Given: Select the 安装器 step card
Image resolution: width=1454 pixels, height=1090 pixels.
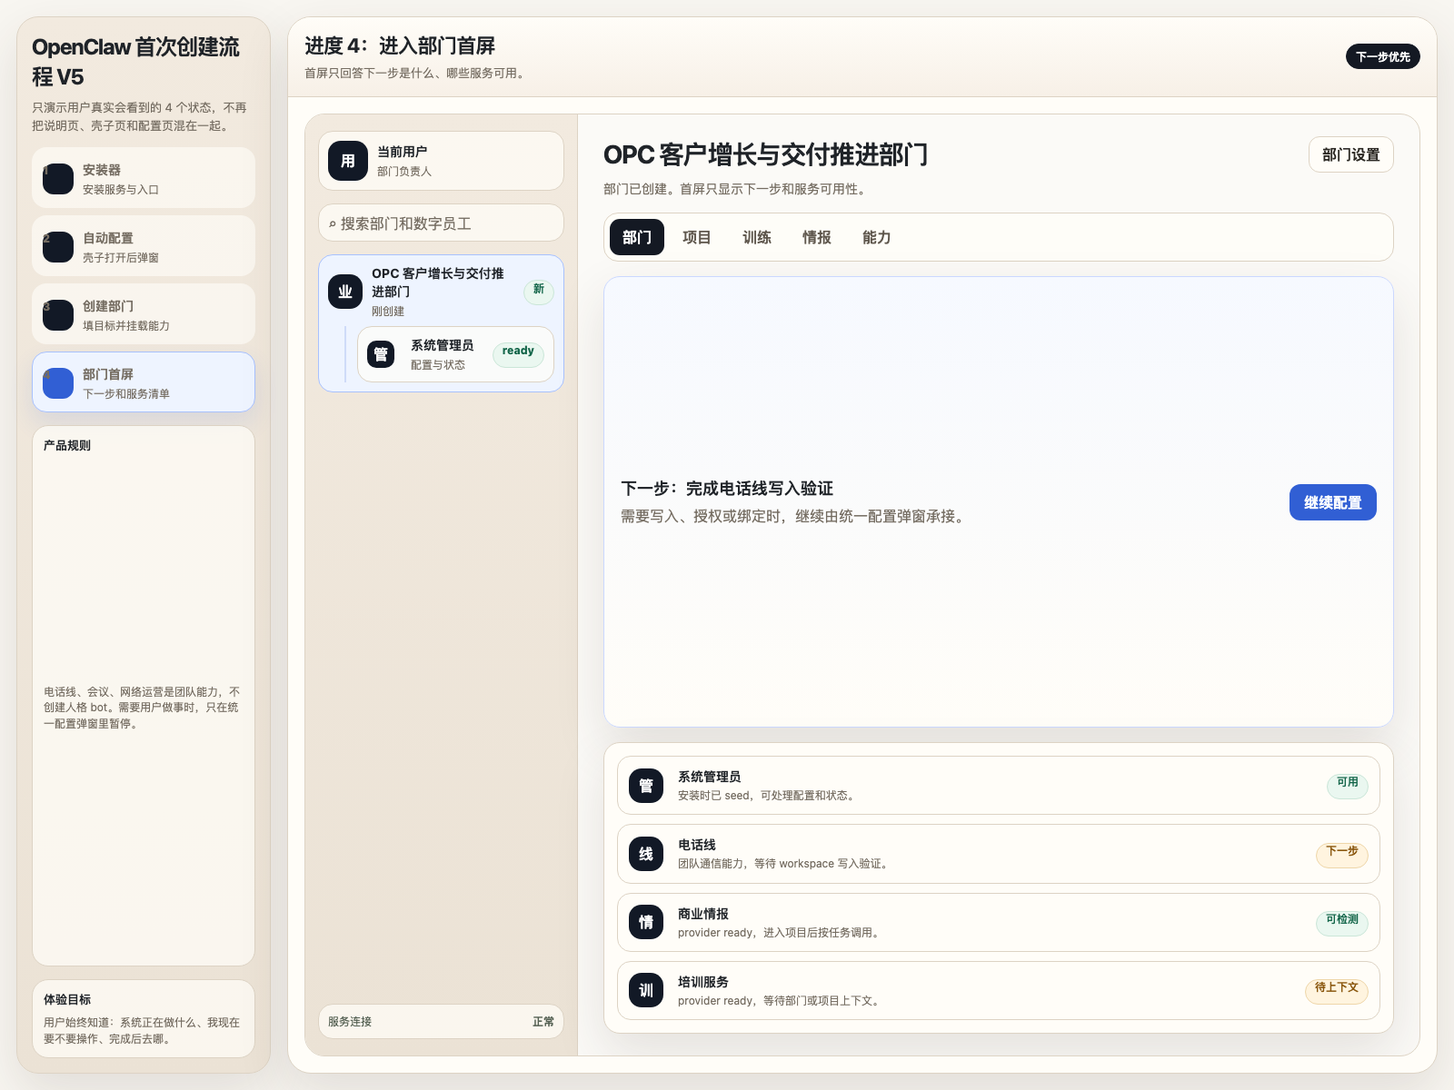Looking at the screenshot, I should pyautogui.click(x=144, y=178).
